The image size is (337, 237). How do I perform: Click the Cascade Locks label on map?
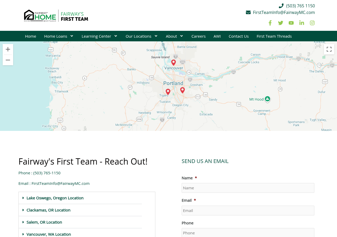click(249, 62)
